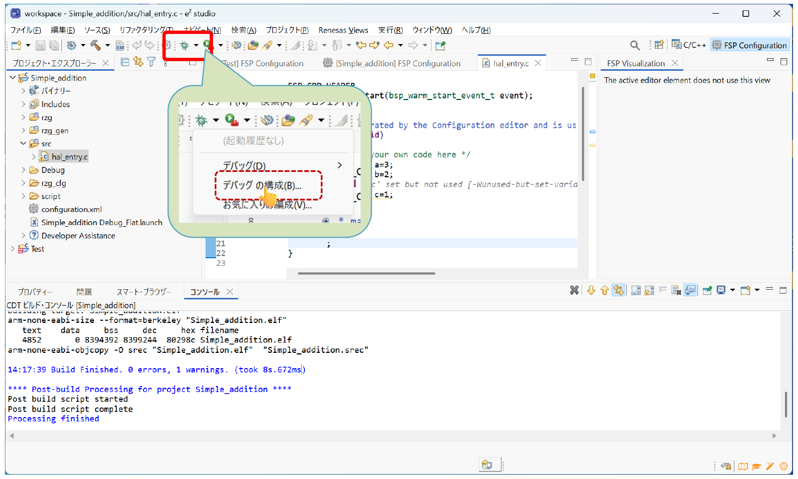Click the console up arrow previous icon

point(604,290)
